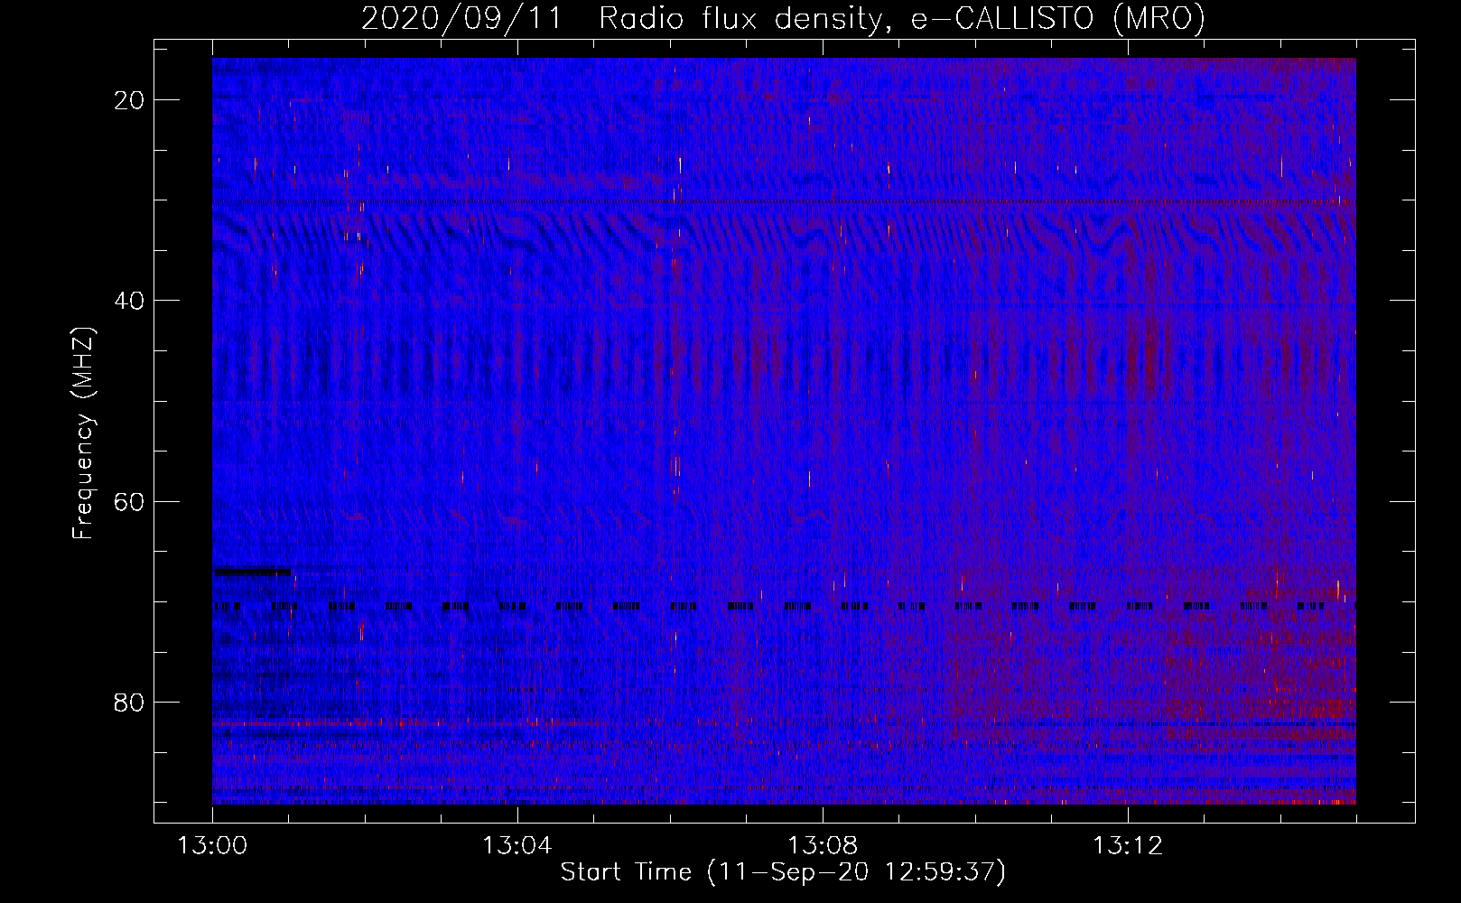This screenshot has height=903, width=1461.
Task: Click the 13:00 time tick label
Action: (212, 846)
